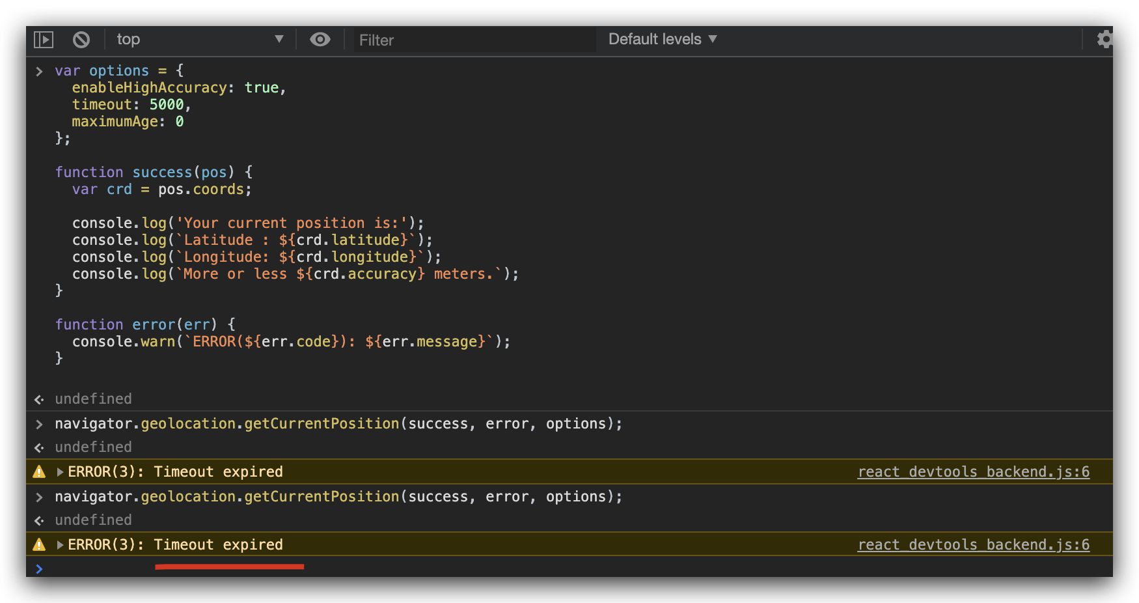The image size is (1139, 603).
Task: Click the console.warn ERROR template line
Action: 291,342
